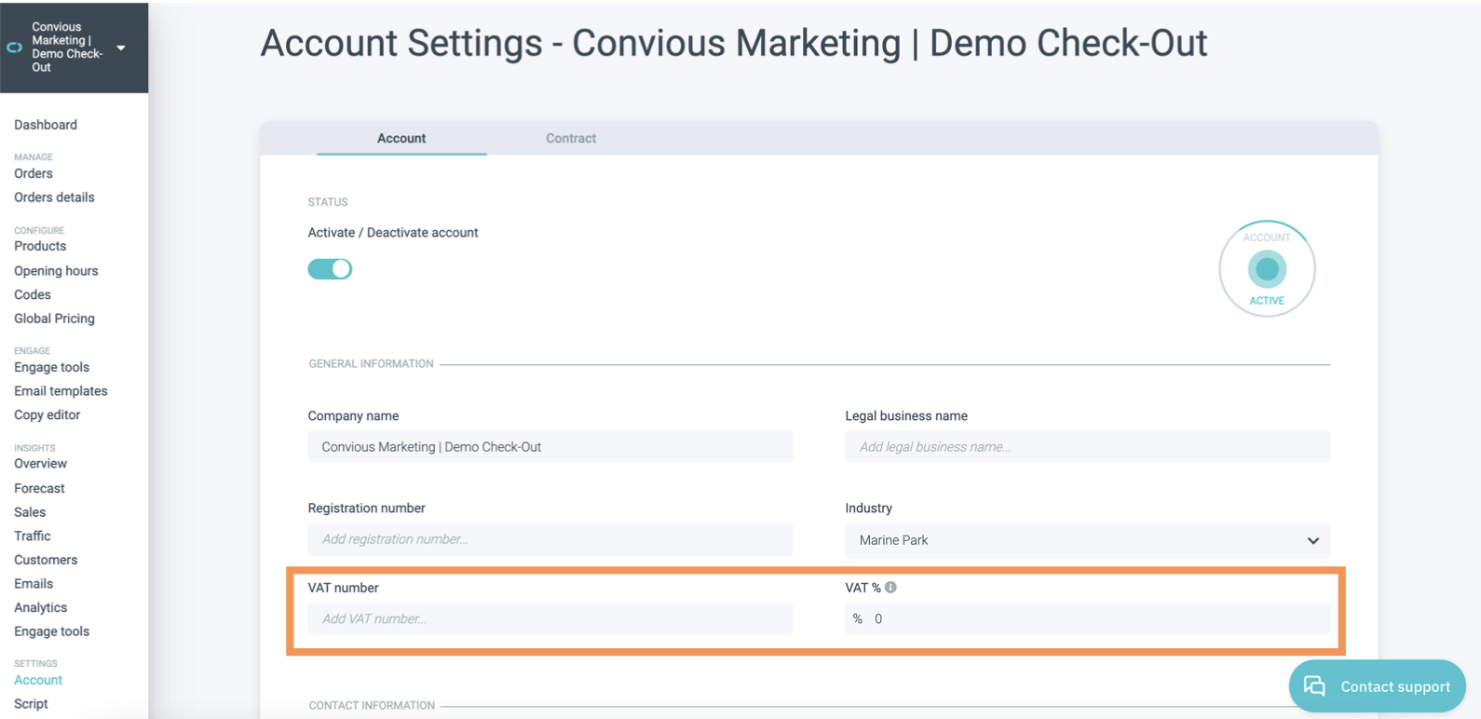The image size is (1481, 719).
Task: Click the Contact support button
Action: (1377, 686)
